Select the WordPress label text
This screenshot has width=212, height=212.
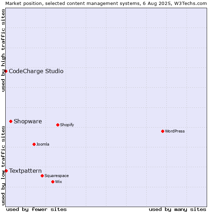point(175,131)
